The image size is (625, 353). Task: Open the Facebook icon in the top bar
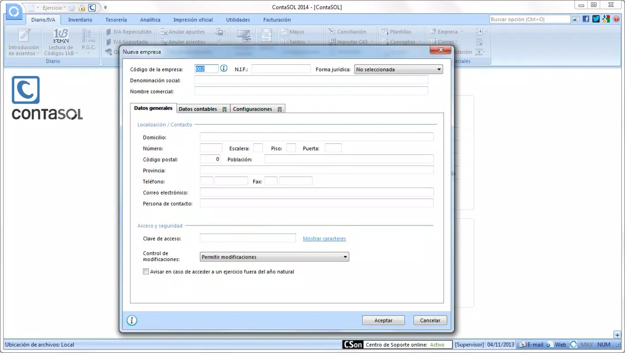(586, 19)
